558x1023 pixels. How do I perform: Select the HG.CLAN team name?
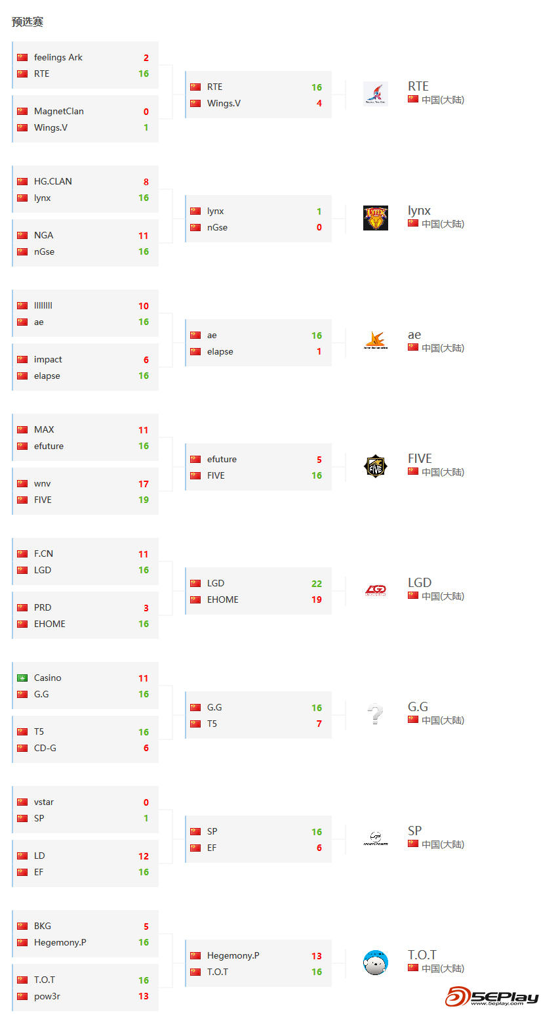click(x=53, y=181)
